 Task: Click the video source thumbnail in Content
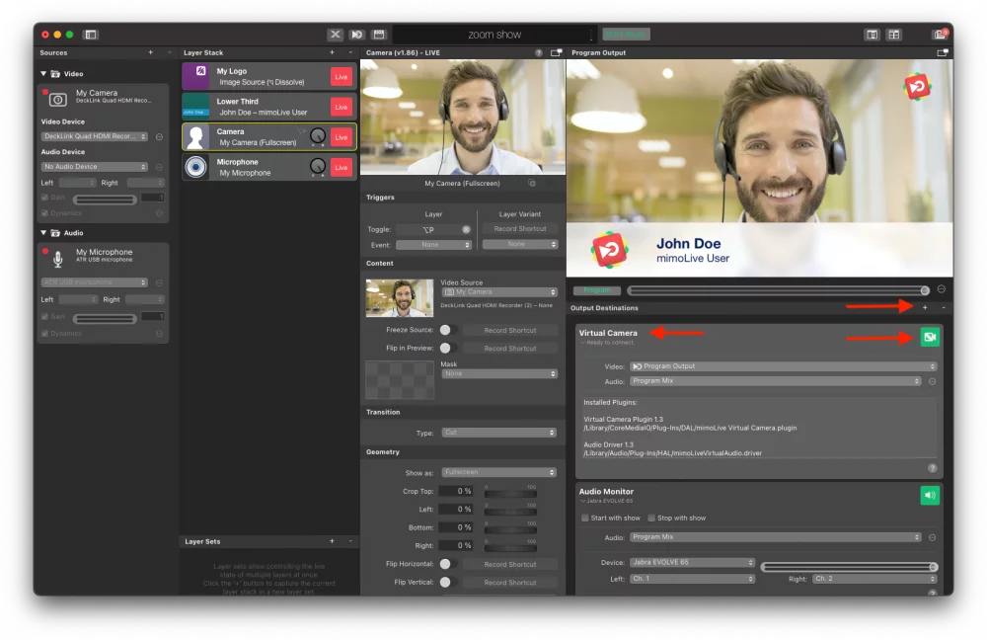[400, 298]
